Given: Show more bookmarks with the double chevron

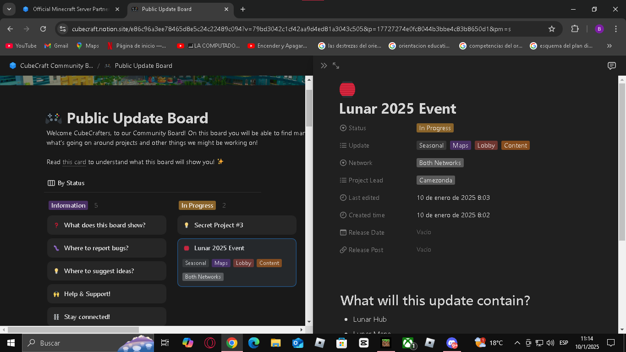Looking at the screenshot, I should point(609,46).
